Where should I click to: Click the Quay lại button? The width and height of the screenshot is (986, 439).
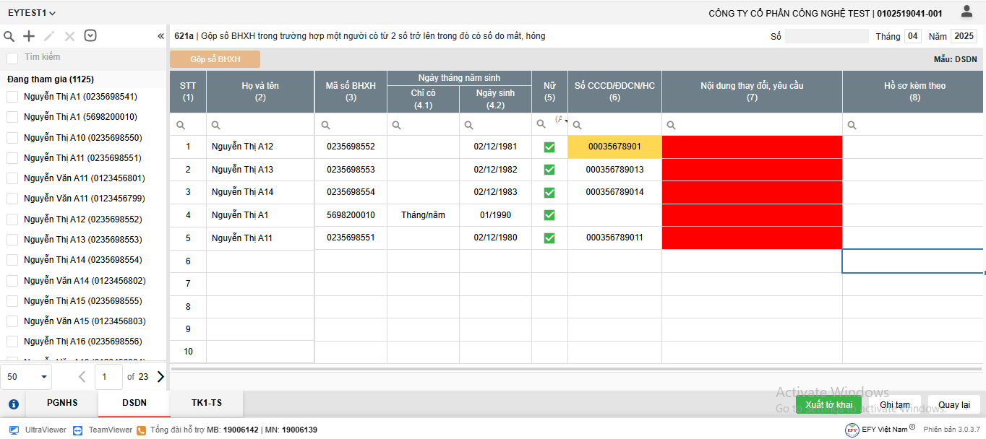point(953,404)
